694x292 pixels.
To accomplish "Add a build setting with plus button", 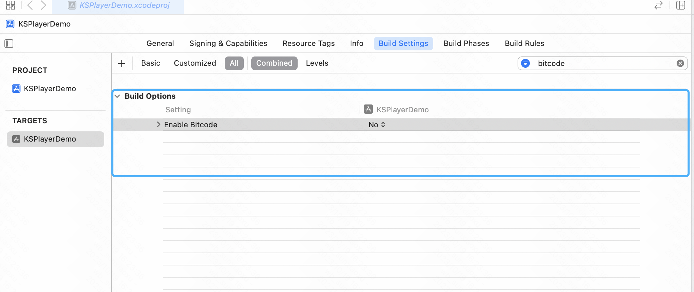I will pyautogui.click(x=122, y=63).
